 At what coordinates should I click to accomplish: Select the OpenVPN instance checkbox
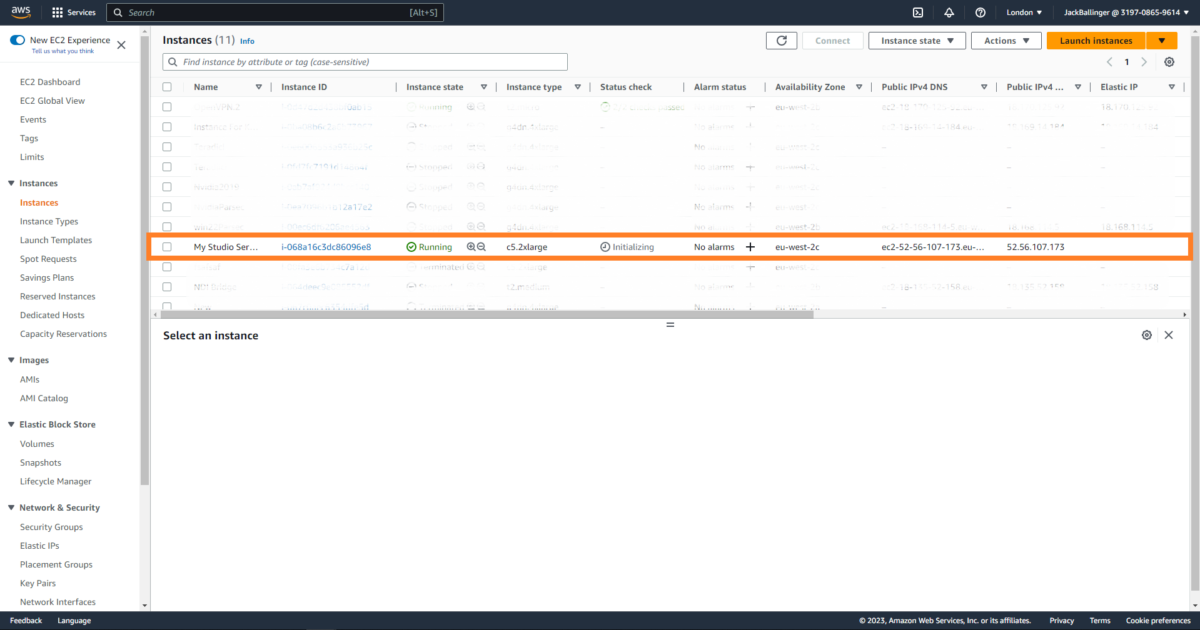click(x=167, y=107)
